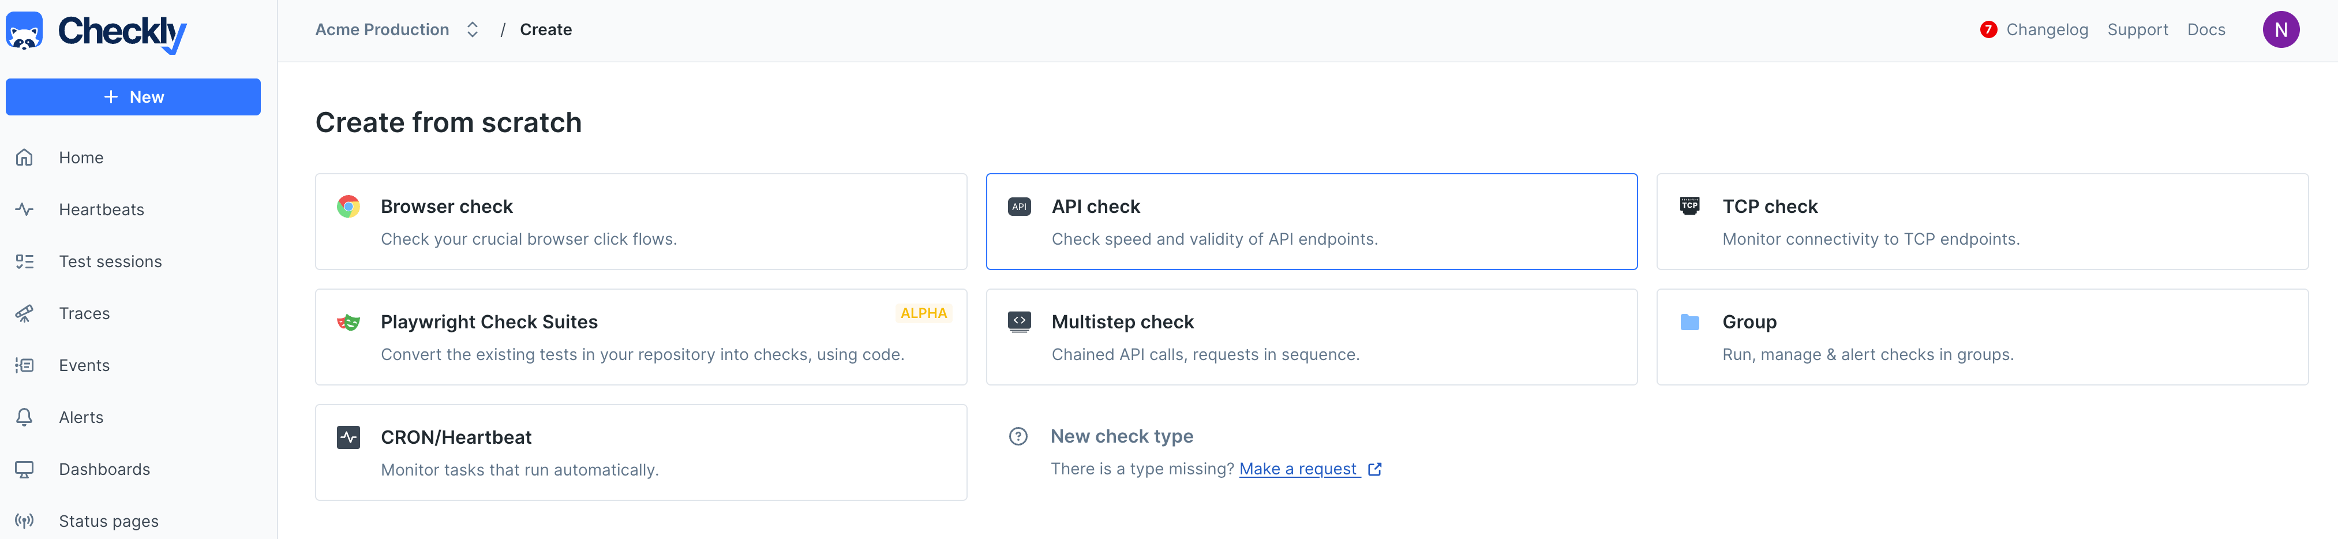This screenshot has width=2338, height=539.
Task: Expand the Acme Production account switcher
Action: click(x=396, y=30)
